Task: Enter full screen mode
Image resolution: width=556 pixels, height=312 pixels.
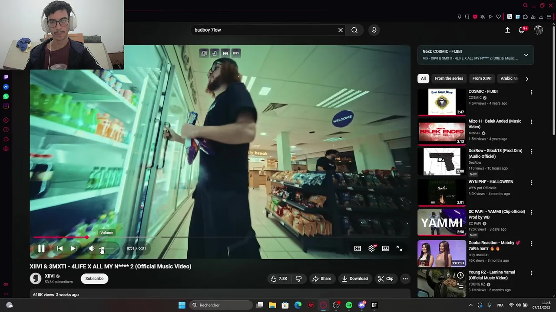Action: [399, 248]
